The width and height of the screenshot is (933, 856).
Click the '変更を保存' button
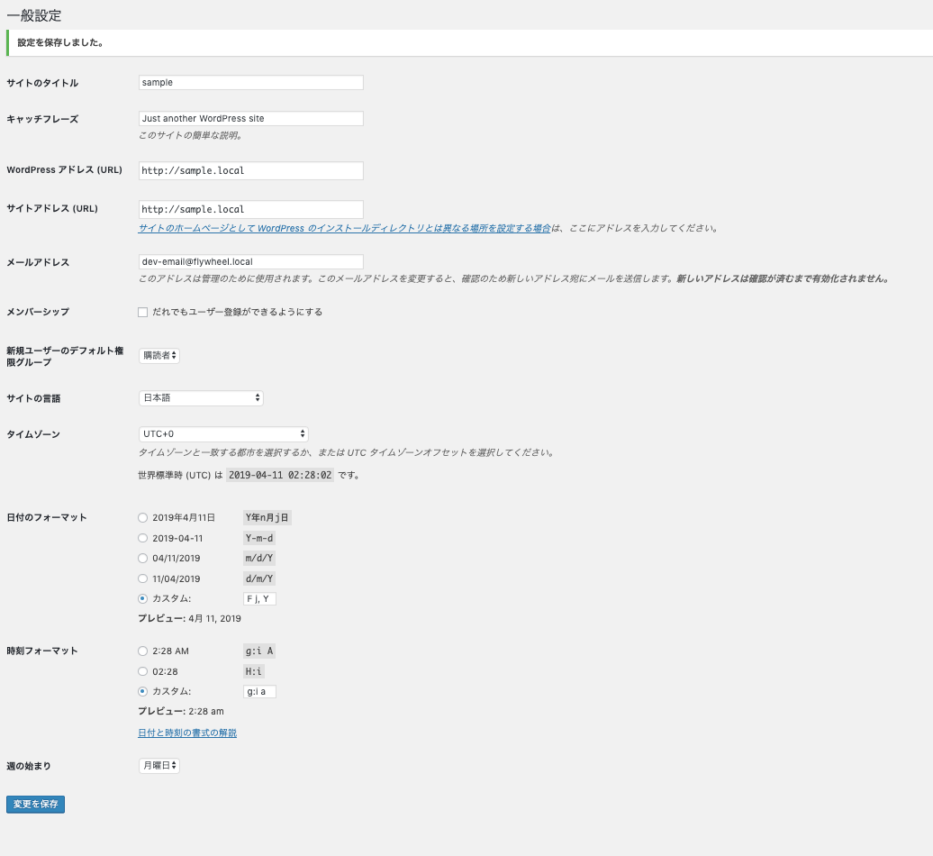(35, 804)
